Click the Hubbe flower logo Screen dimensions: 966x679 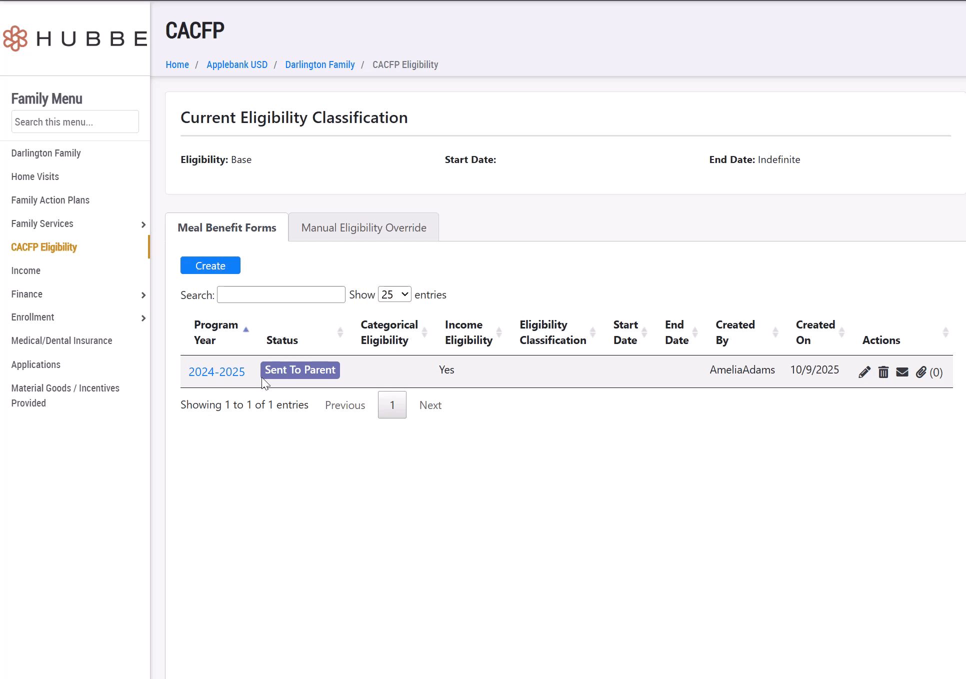coord(15,38)
